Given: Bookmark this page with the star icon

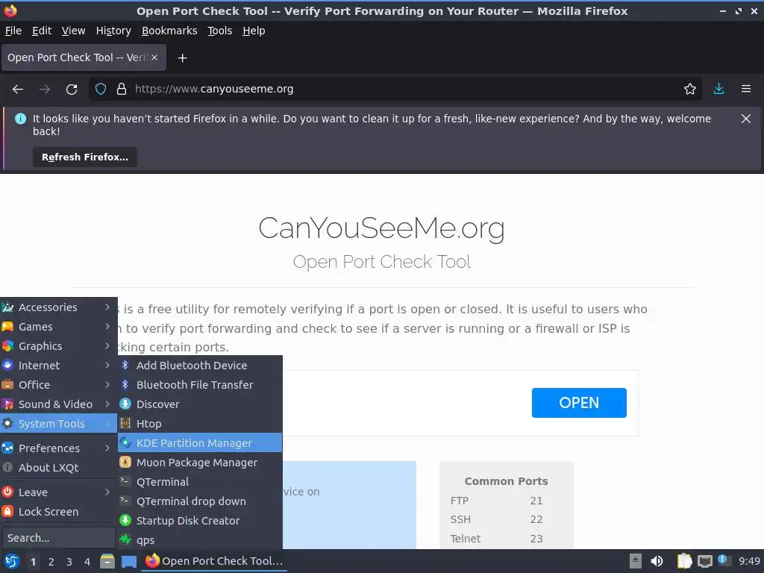Looking at the screenshot, I should [689, 90].
